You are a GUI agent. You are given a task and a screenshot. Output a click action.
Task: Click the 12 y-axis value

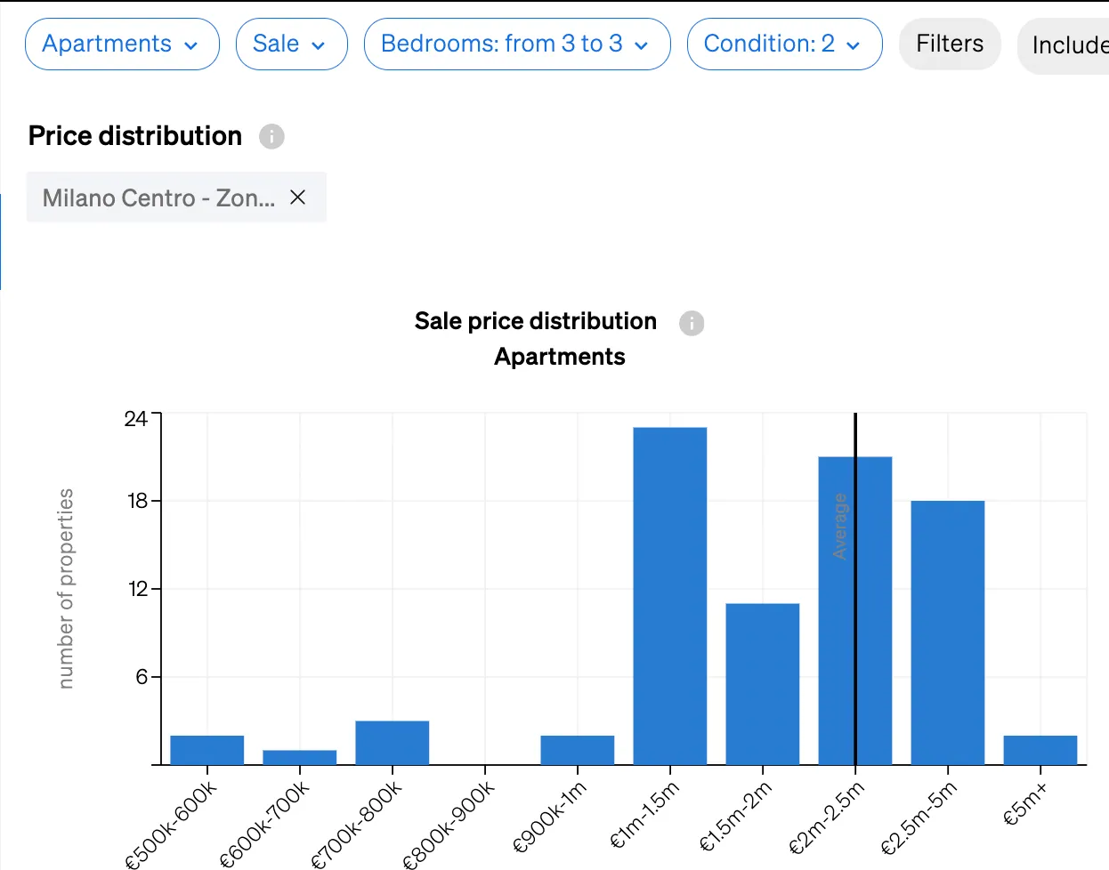point(137,589)
